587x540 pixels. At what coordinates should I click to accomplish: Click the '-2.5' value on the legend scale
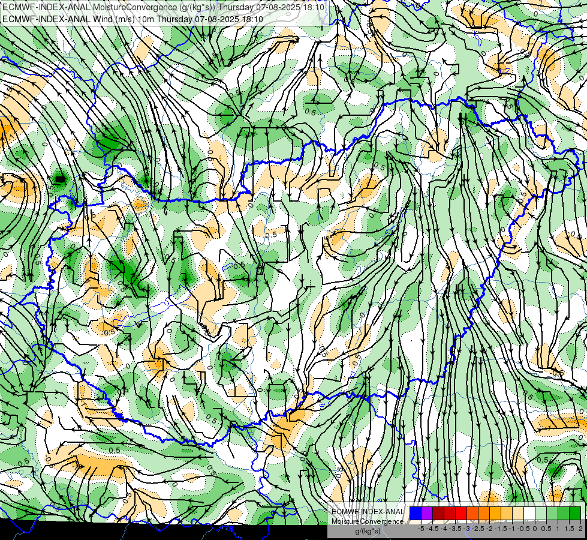click(x=478, y=529)
